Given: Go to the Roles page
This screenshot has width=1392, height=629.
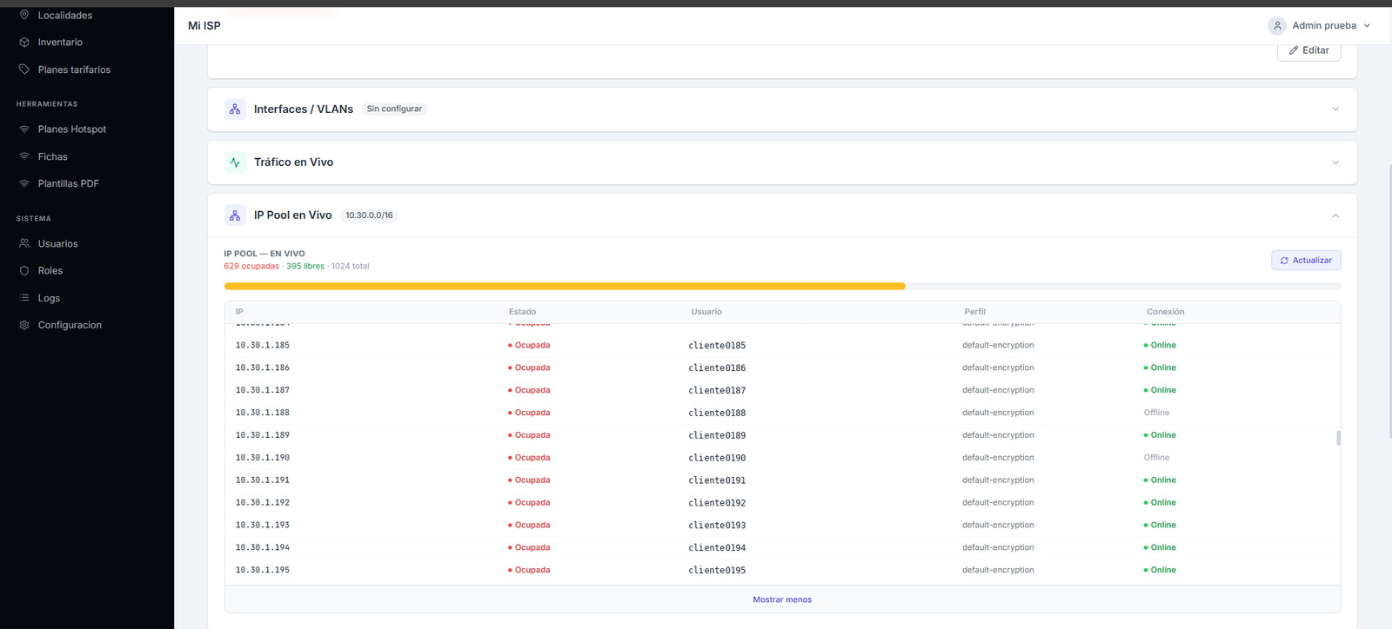Looking at the screenshot, I should tap(50, 271).
